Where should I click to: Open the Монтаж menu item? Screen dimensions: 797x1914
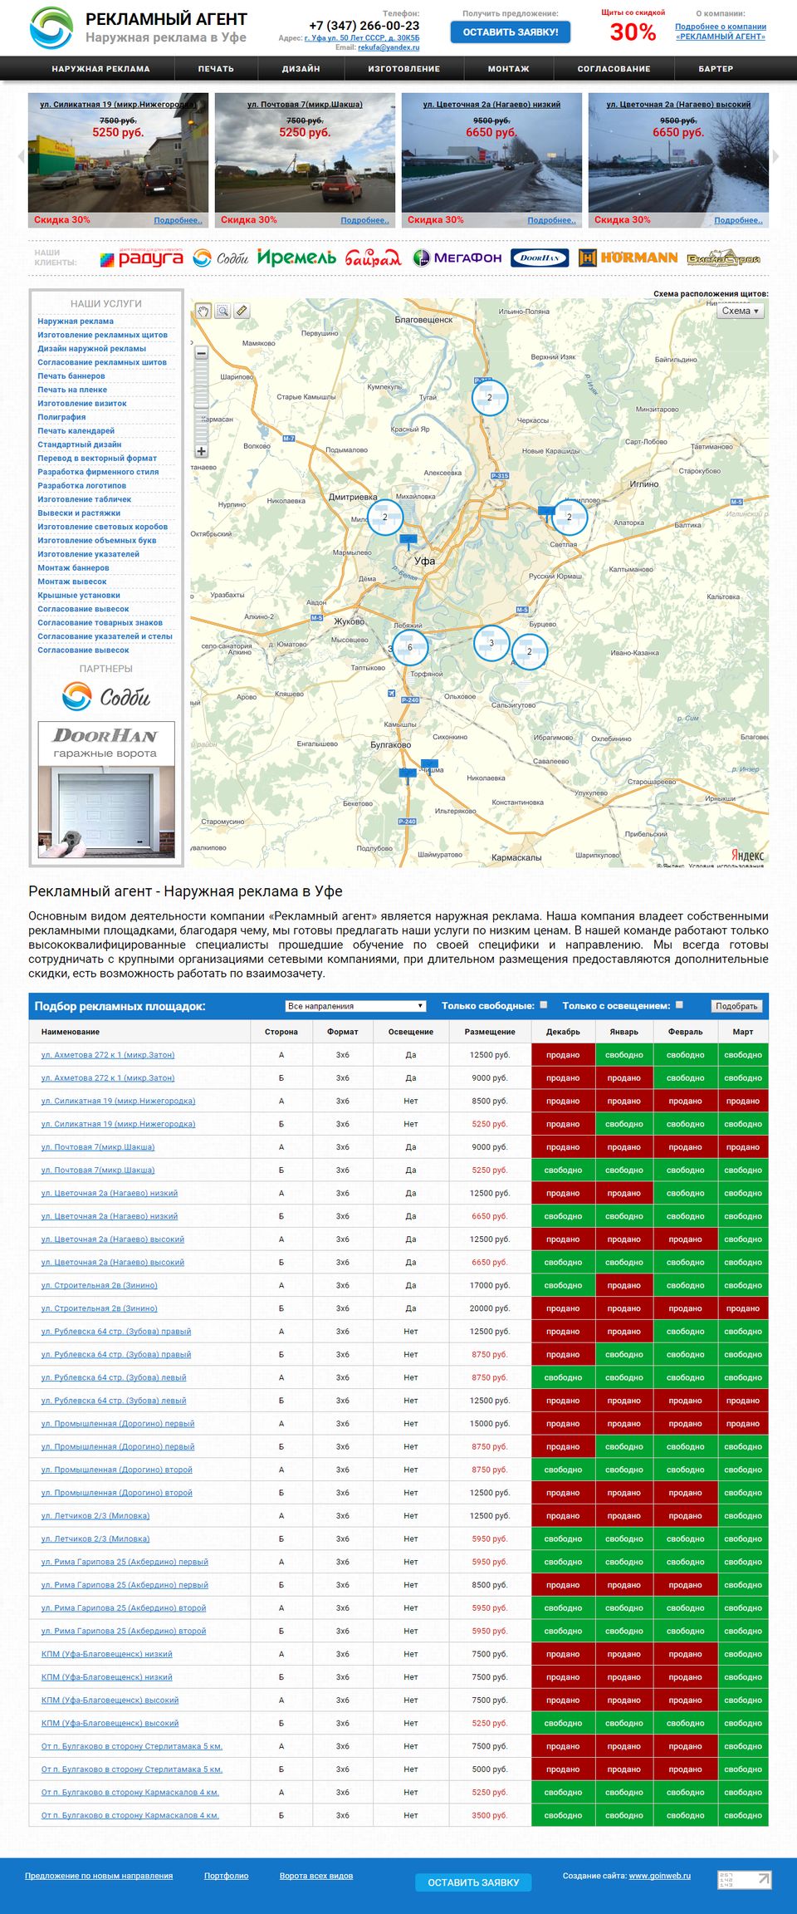[x=509, y=69]
